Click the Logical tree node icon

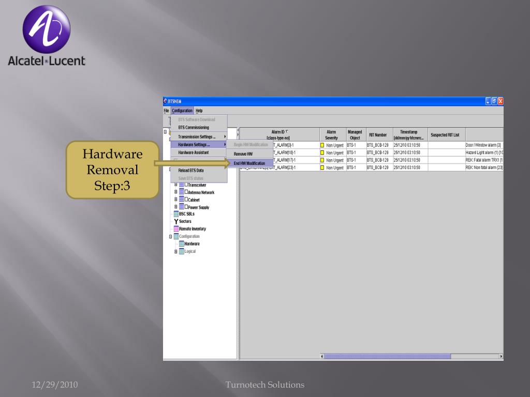tap(182, 251)
